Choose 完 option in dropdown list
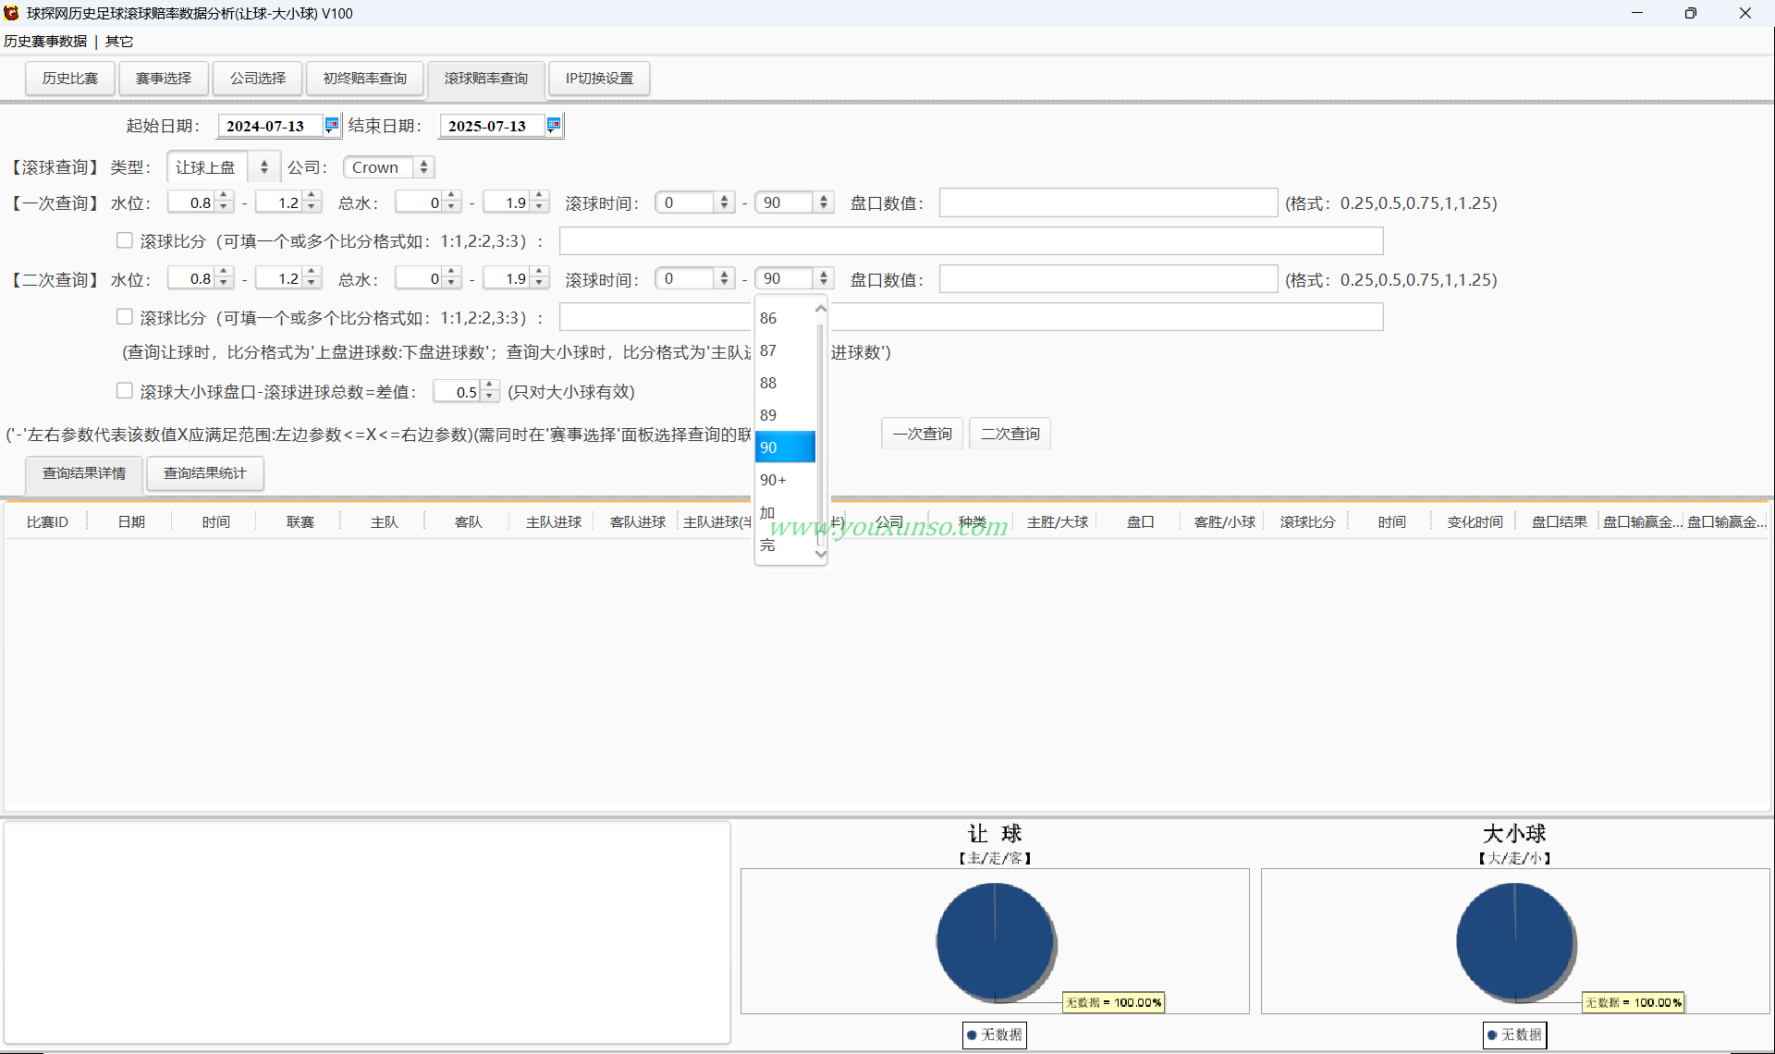Viewport: 1775px width, 1054px height. [785, 545]
